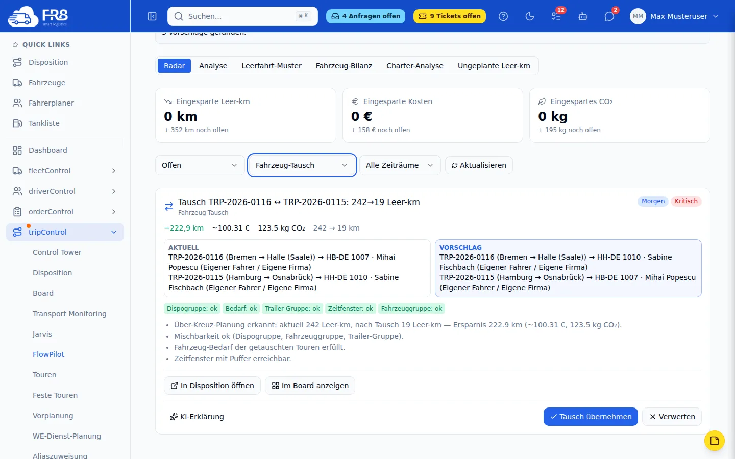Focus the Suchen search field
The width and height of the screenshot is (735, 459).
(x=242, y=16)
